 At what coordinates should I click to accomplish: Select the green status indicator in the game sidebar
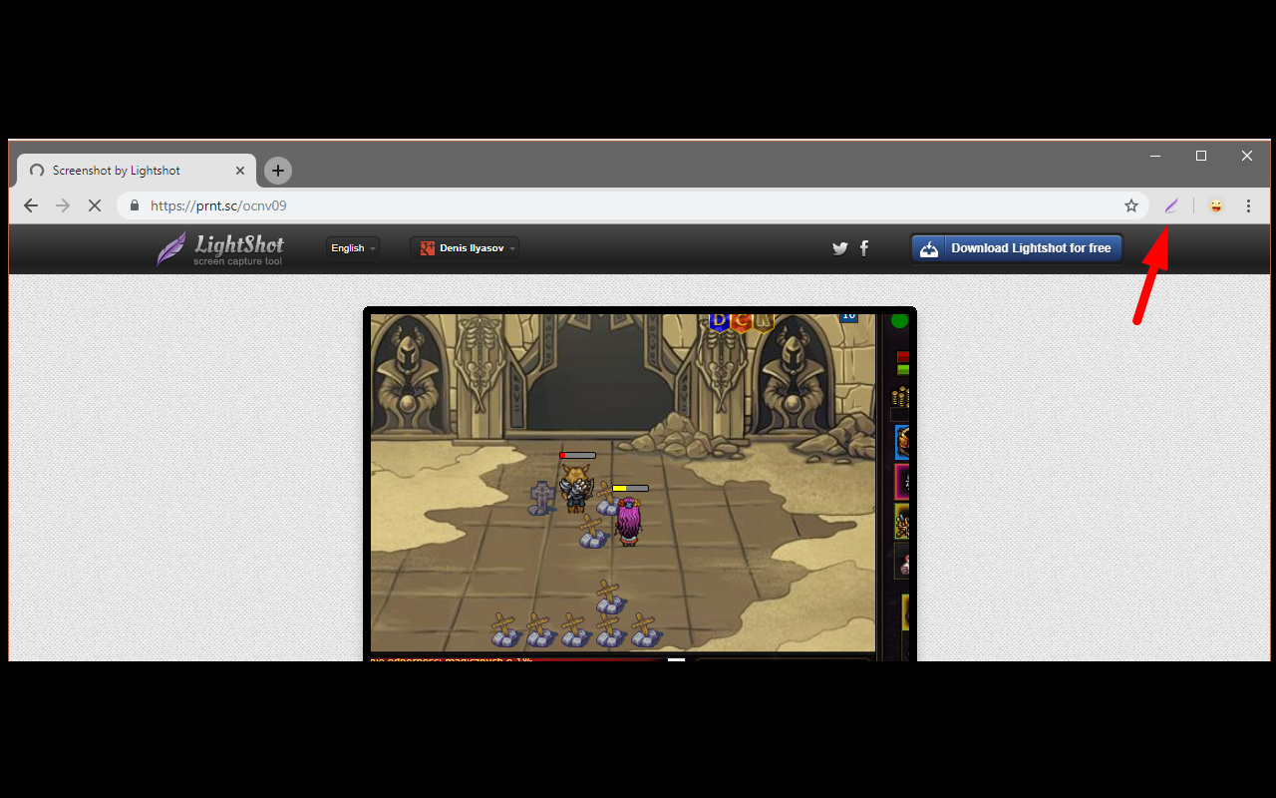pos(898,321)
